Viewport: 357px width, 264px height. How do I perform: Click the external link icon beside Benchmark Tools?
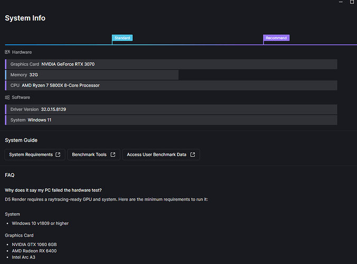(x=113, y=155)
